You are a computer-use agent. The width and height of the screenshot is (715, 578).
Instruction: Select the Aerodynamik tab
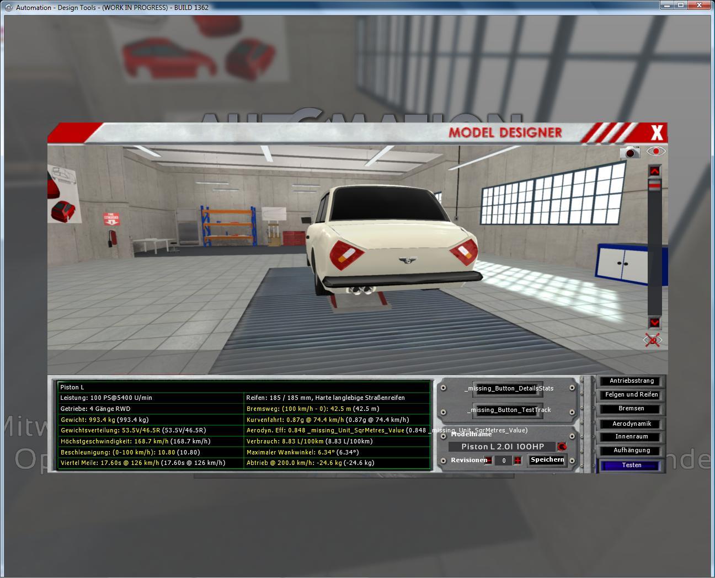[632, 424]
